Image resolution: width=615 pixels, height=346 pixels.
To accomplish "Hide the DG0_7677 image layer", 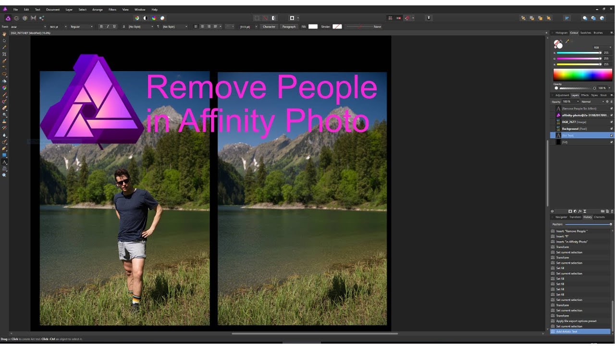I will tap(612, 122).
